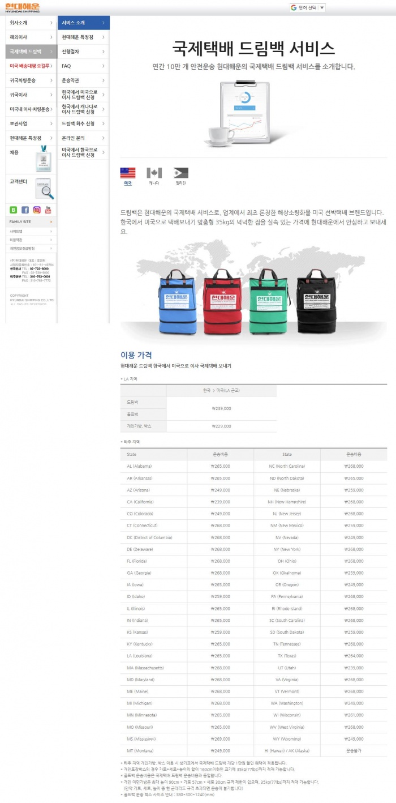Click the Hyundai Shipping logo

click(23, 7)
